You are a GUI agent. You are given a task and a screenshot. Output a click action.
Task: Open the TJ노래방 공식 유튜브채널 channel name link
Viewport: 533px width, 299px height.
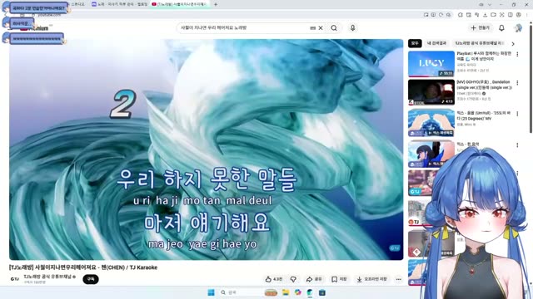point(47,277)
